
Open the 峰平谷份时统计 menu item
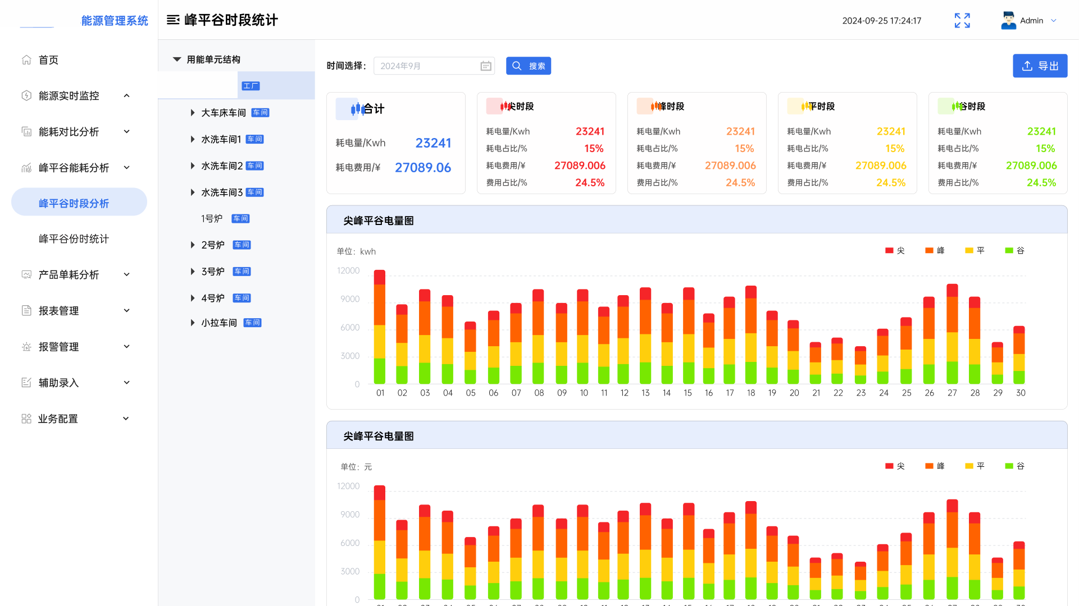click(x=74, y=239)
